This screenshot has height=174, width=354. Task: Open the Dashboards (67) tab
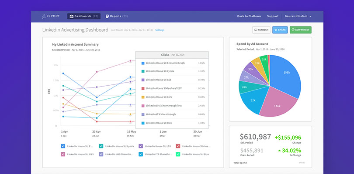click(x=84, y=16)
